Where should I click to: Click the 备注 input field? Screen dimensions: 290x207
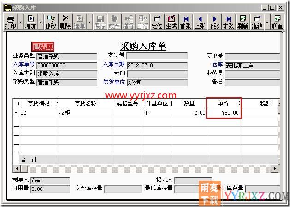click(252, 82)
